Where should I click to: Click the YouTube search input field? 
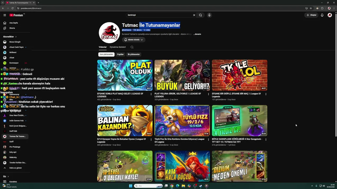159,15
